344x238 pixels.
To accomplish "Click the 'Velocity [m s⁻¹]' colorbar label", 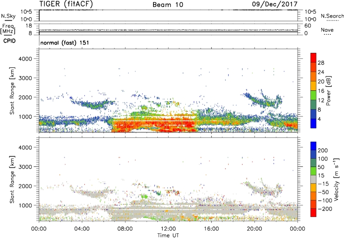I will (336, 179).
